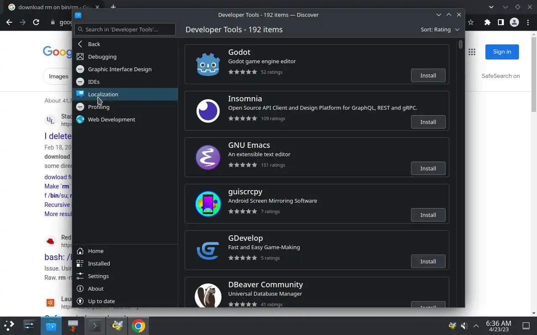Viewport: 537px width, 335px height.
Task: Click the SafeSearch on text
Action: point(501,76)
